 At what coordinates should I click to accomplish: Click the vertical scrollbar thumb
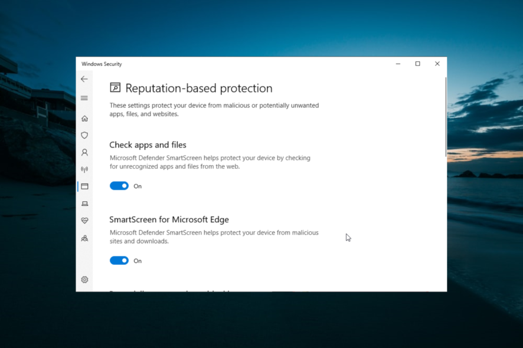(445, 117)
